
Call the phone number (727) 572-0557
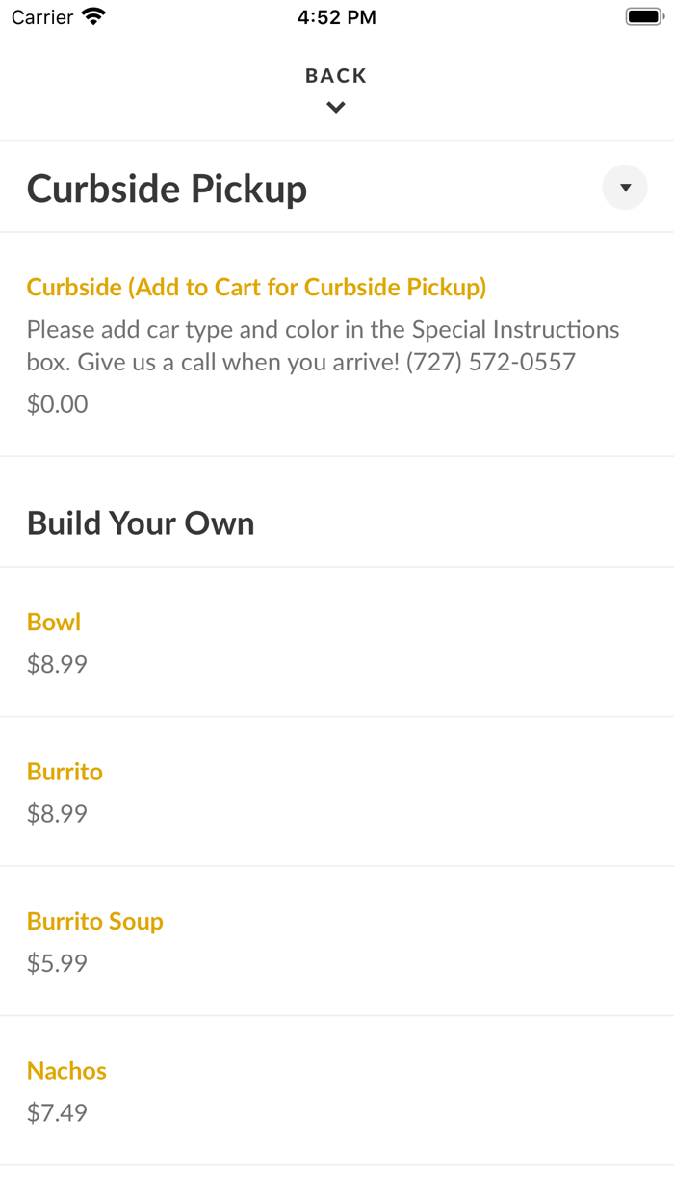click(x=493, y=362)
